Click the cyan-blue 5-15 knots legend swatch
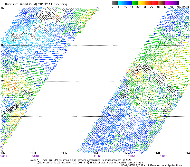Screen dimensions: 190x167 click(125, 3)
